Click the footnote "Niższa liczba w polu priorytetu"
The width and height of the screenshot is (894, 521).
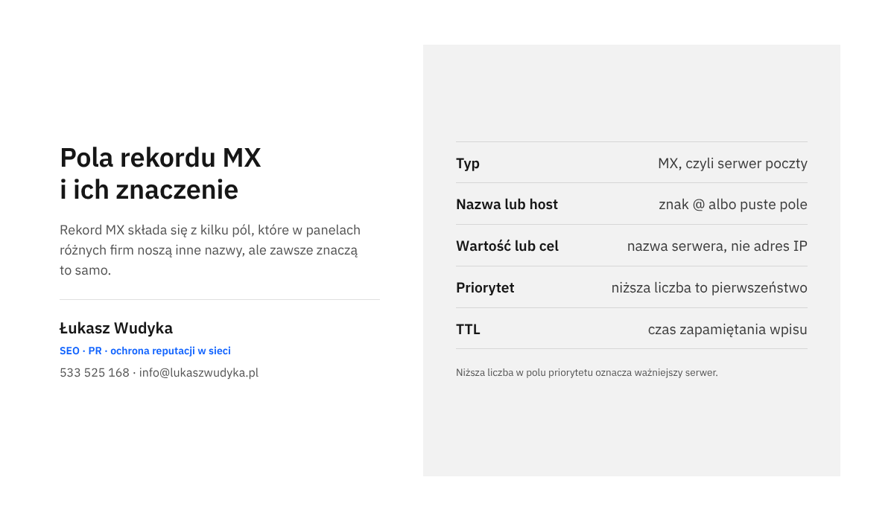[587, 372]
